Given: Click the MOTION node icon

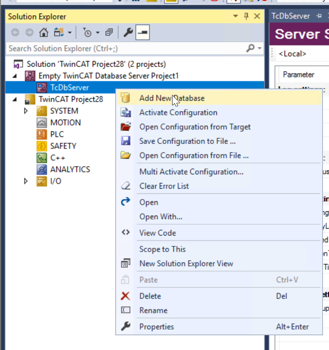Looking at the screenshot, I should (x=42, y=123).
